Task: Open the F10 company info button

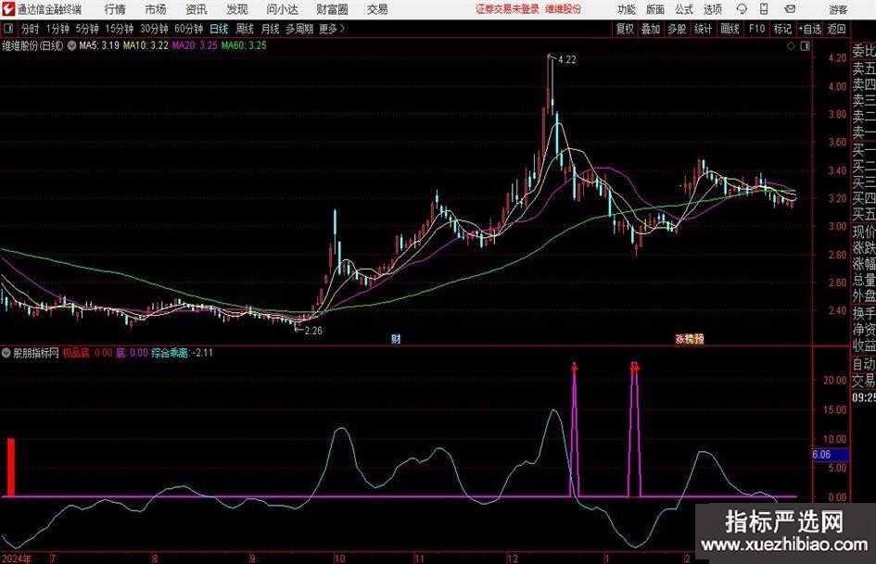Action: click(756, 29)
